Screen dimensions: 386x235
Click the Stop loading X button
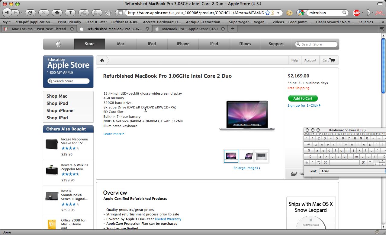tap(44, 13)
